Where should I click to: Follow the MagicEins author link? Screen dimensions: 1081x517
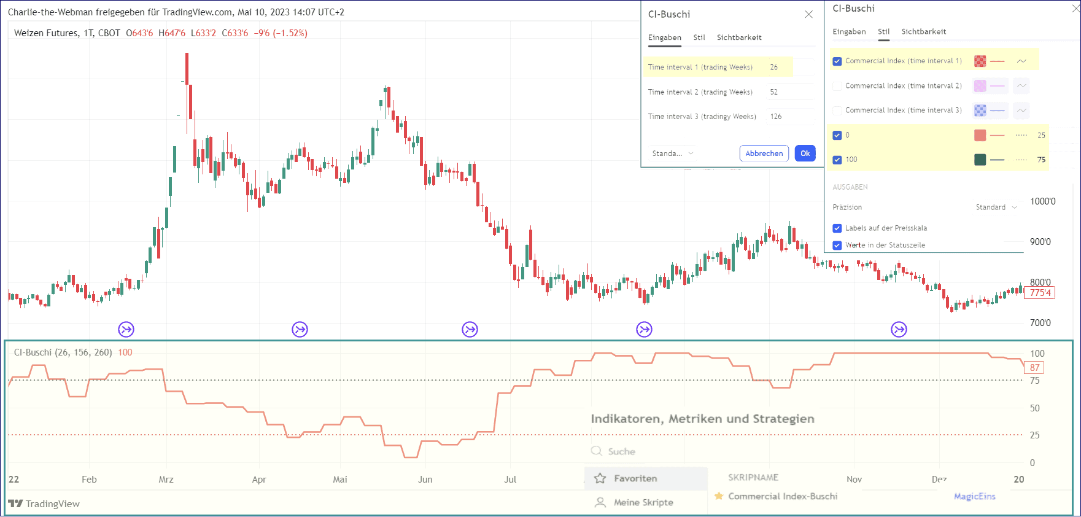(x=974, y=496)
